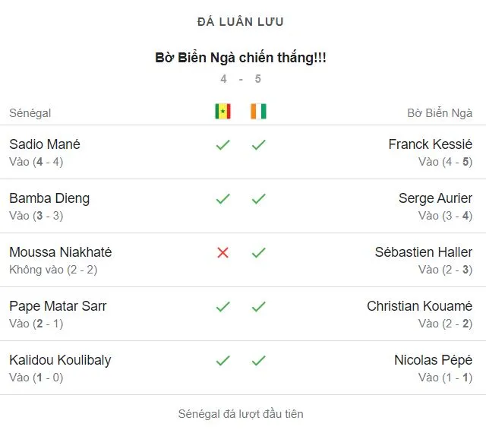Click Serge Aurier's green checkmark
This screenshot has width=486, height=430.
258,198
